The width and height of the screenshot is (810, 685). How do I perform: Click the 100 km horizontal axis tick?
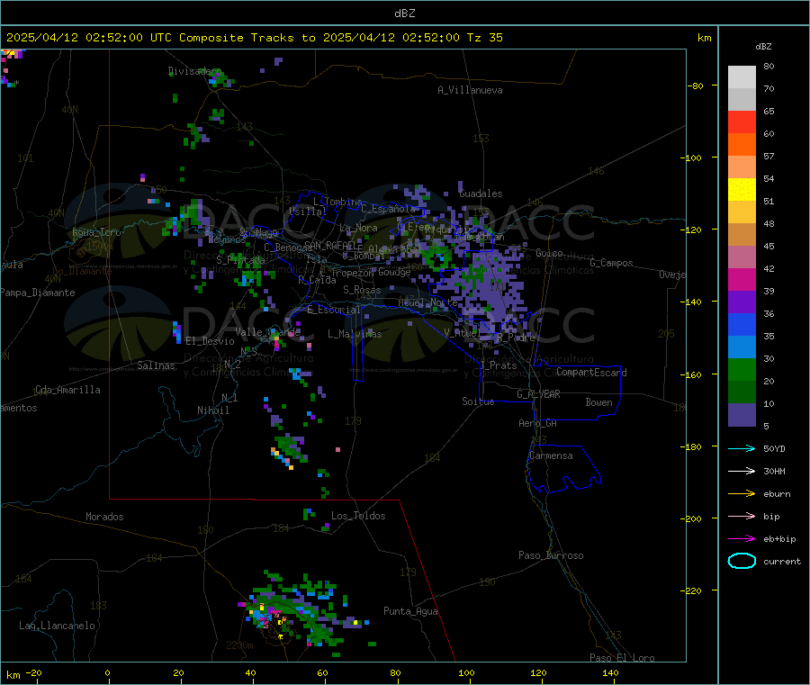466,672
